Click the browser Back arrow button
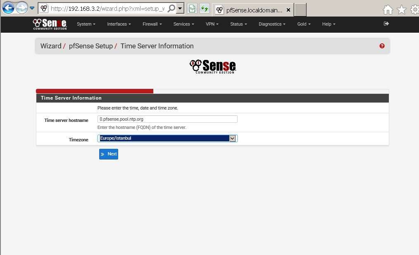419x255 pixels. tap(8, 8)
